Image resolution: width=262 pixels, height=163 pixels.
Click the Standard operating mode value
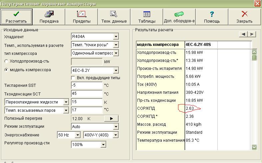194,132
